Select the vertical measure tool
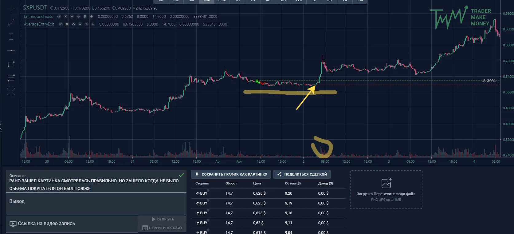Viewport: 514px width, 234px height. coord(11,36)
